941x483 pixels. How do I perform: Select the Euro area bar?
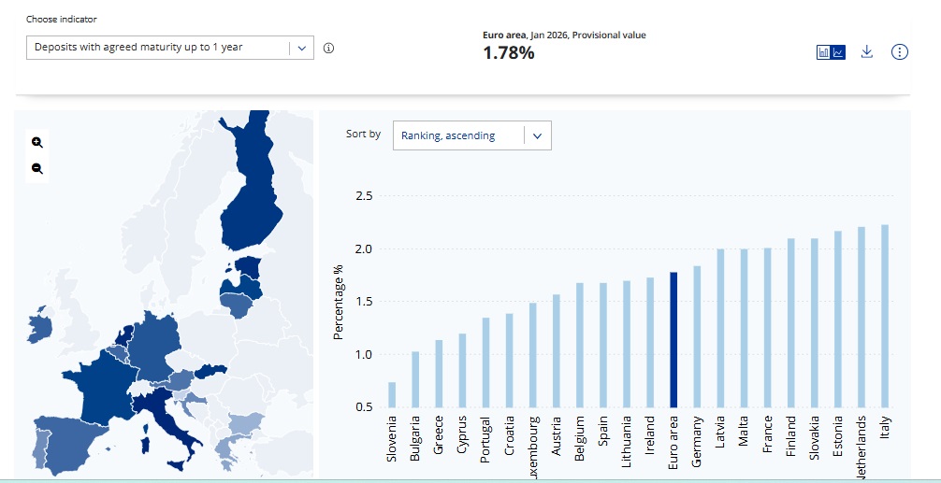click(673, 339)
